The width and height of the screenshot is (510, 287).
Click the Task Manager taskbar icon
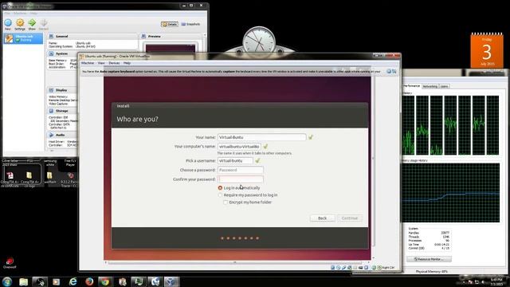tap(138, 281)
